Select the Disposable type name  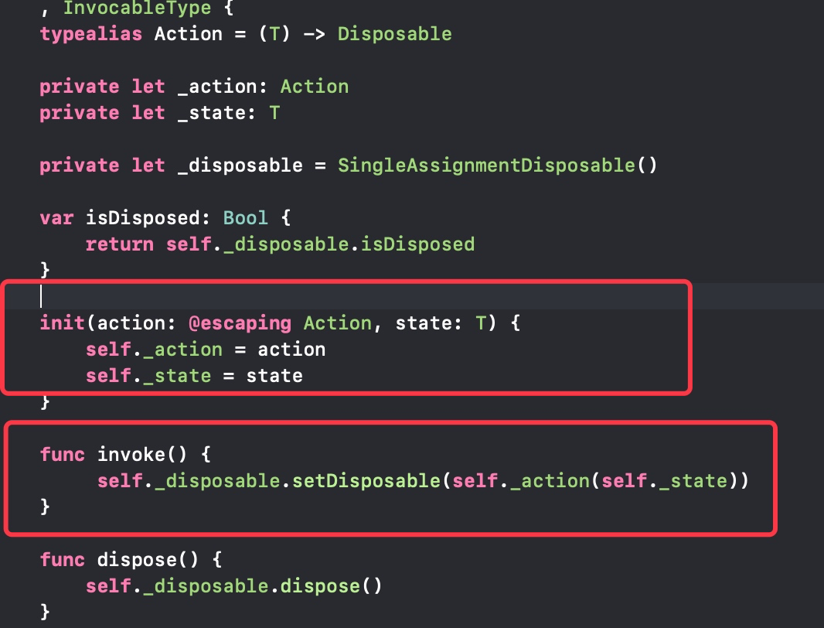tap(395, 34)
